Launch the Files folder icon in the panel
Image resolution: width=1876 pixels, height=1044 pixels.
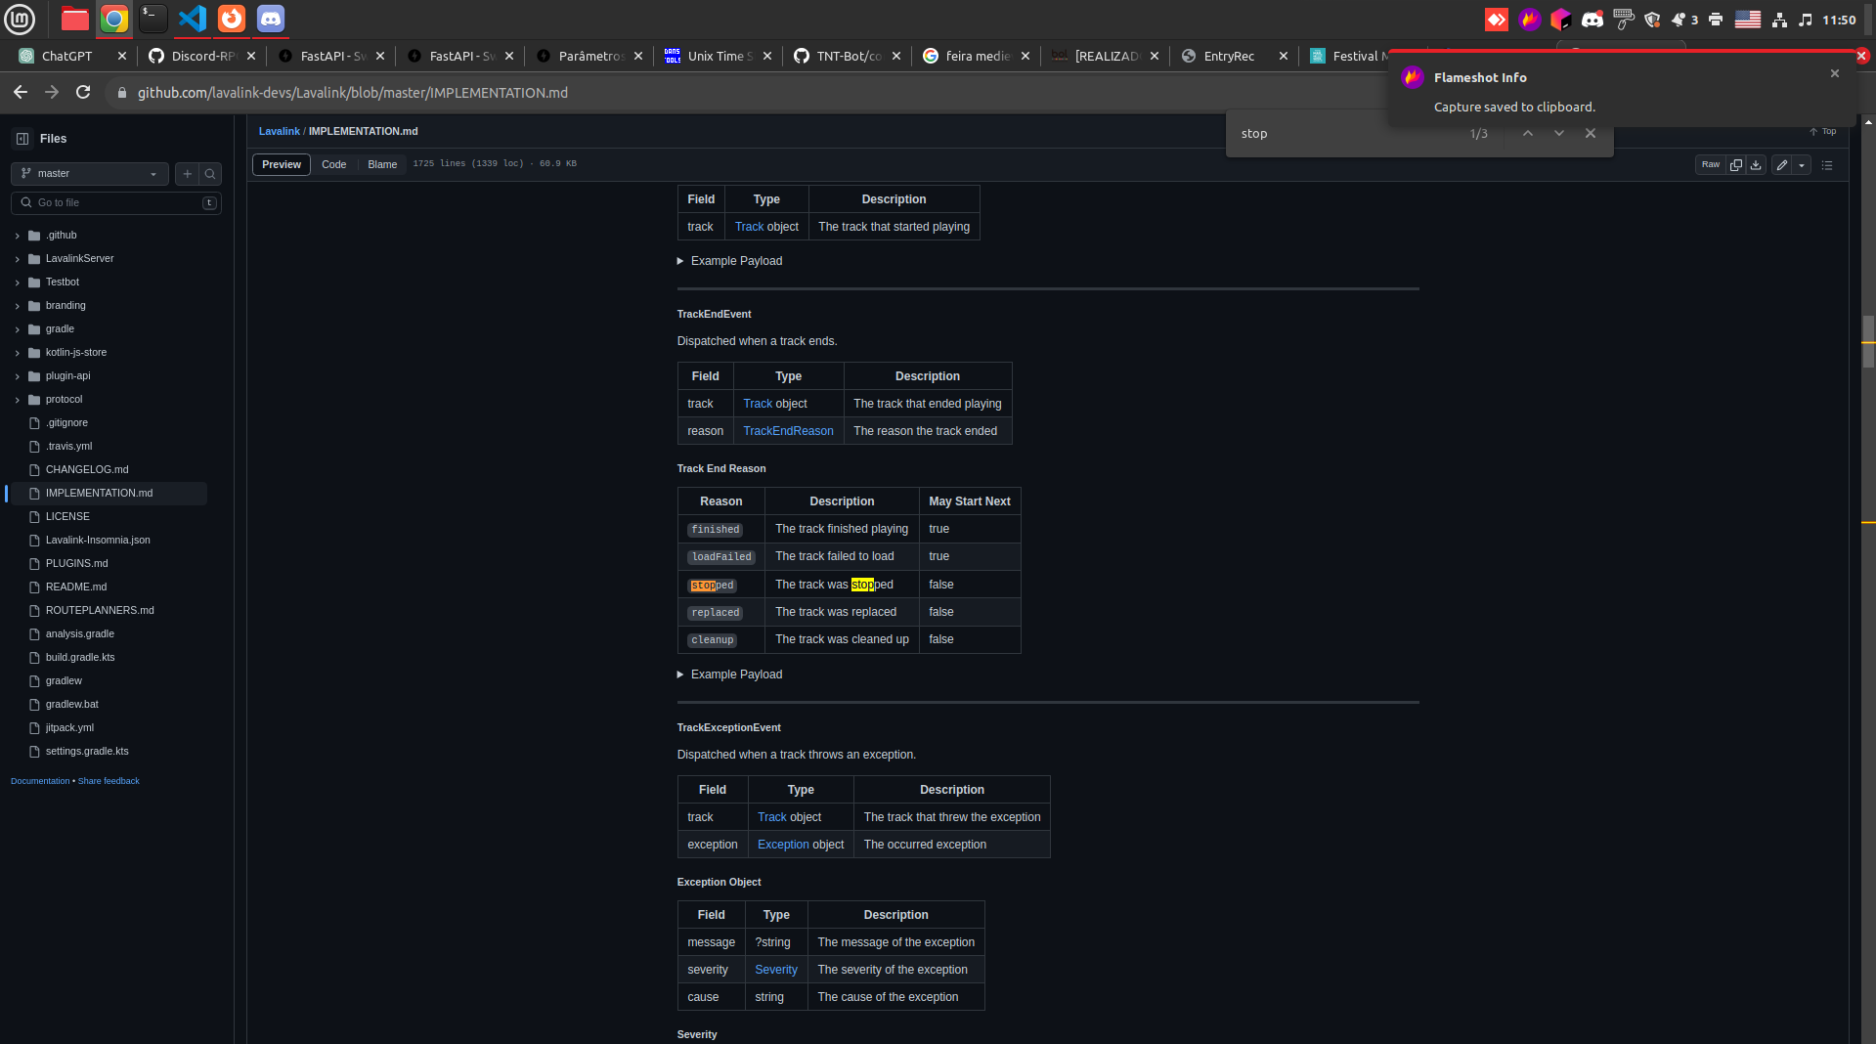pos(75,19)
